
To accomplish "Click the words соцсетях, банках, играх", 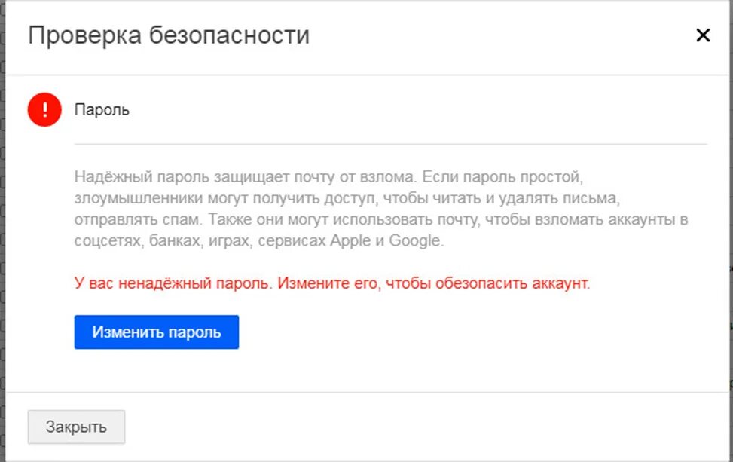I will [x=164, y=241].
